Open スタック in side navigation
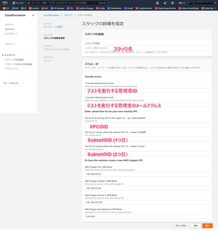The image size is (218, 234). click(9, 25)
